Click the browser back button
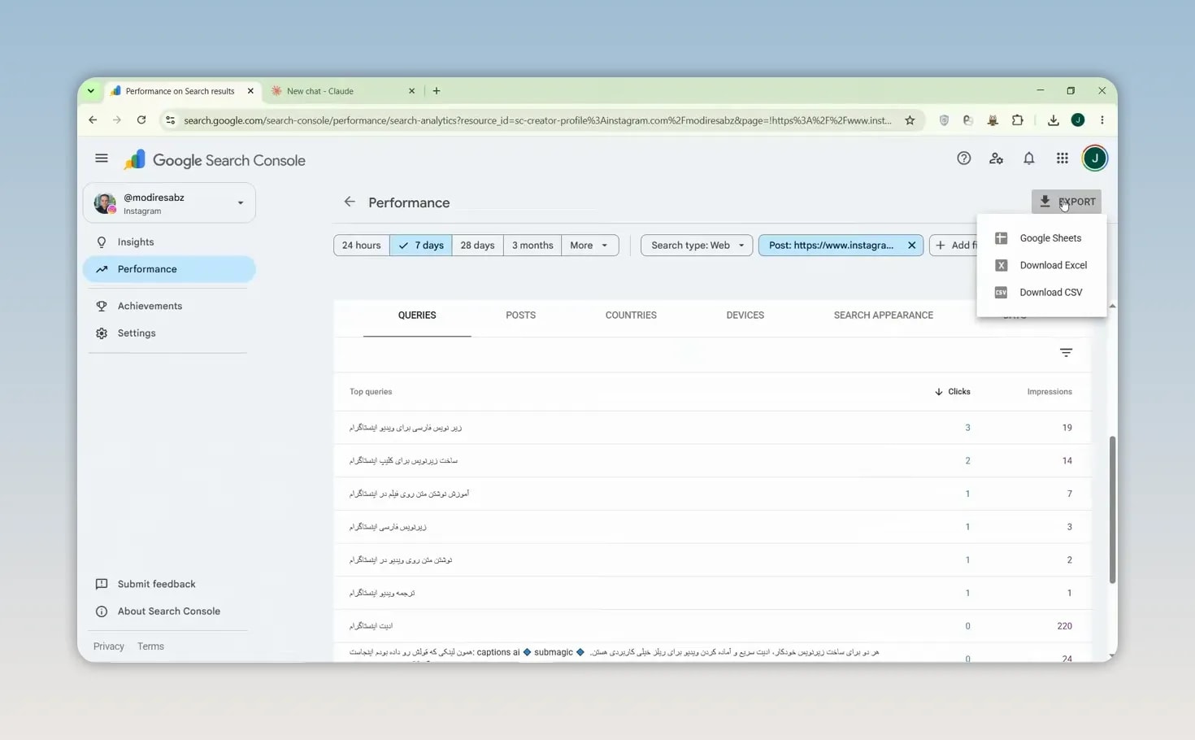Viewport: 1195px width, 740px height. (x=93, y=120)
